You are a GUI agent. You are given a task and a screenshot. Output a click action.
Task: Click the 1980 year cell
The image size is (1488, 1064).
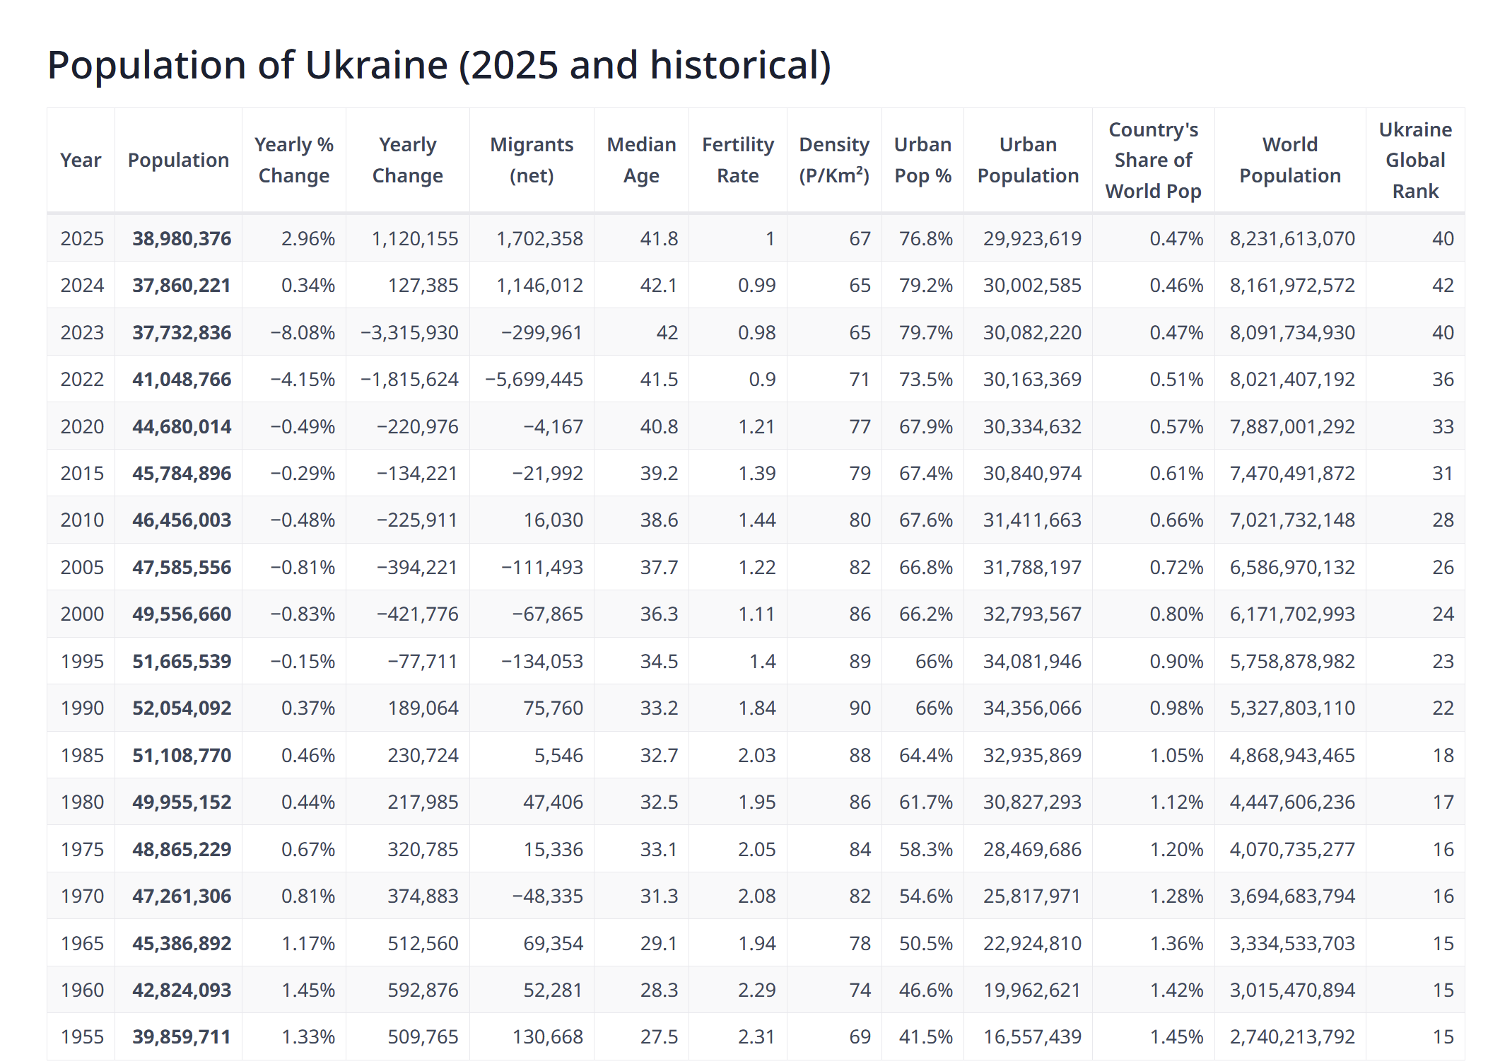pyautogui.click(x=82, y=802)
